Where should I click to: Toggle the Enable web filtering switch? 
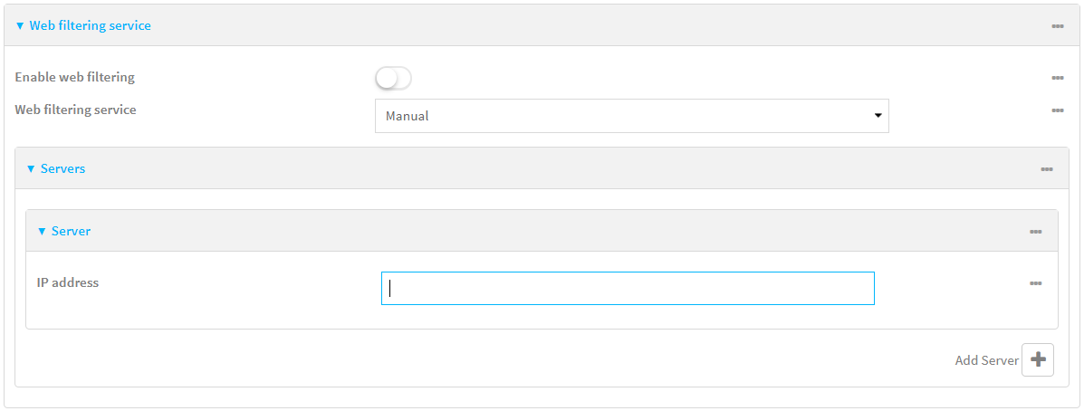click(x=393, y=79)
